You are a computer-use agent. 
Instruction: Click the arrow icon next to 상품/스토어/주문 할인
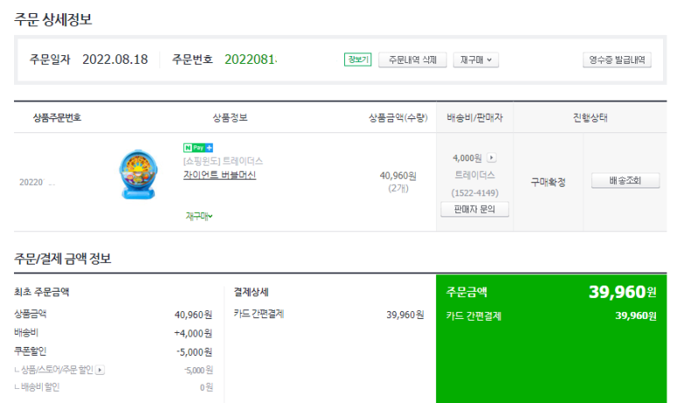100,370
